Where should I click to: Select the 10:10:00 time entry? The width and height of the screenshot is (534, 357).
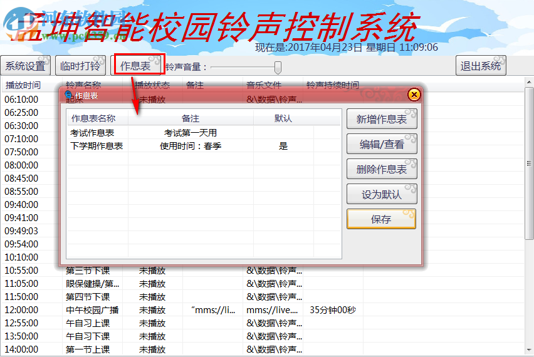[21, 257]
